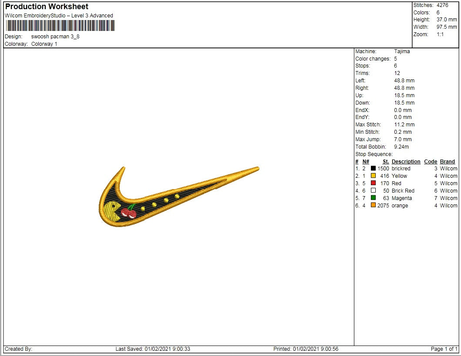Click the white Brick Red color swatch
This screenshot has height=356, width=461.
pyautogui.click(x=373, y=190)
